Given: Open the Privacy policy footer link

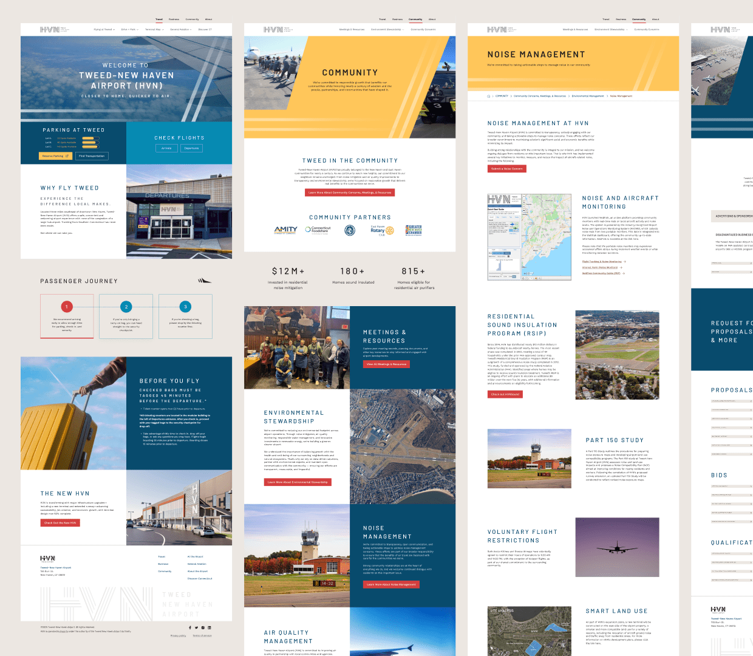Looking at the screenshot, I should [x=179, y=635].
